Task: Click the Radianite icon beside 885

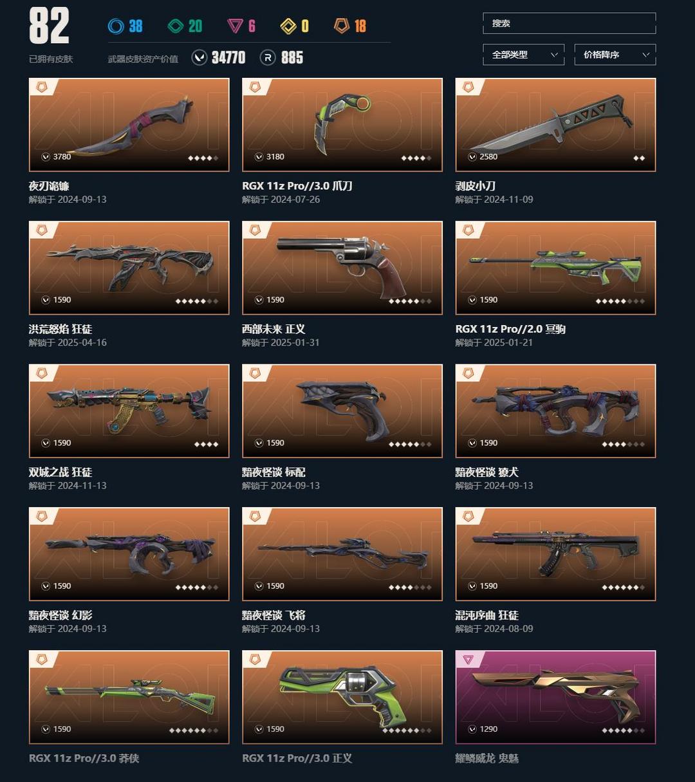Action: pyautogui.click(x=268, y=58)
